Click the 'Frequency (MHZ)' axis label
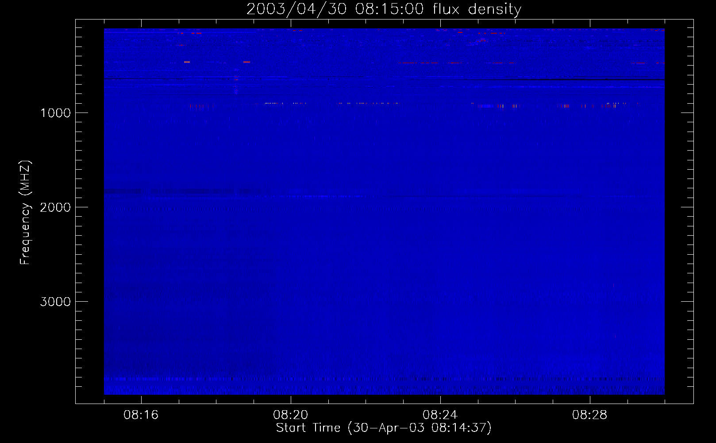This screenshot has height=443, width=716. point(25,213)
